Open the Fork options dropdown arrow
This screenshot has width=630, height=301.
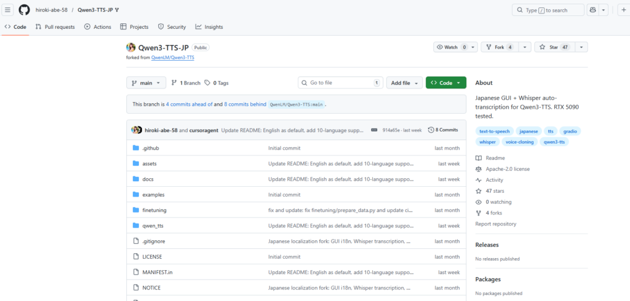pos(525,47)
